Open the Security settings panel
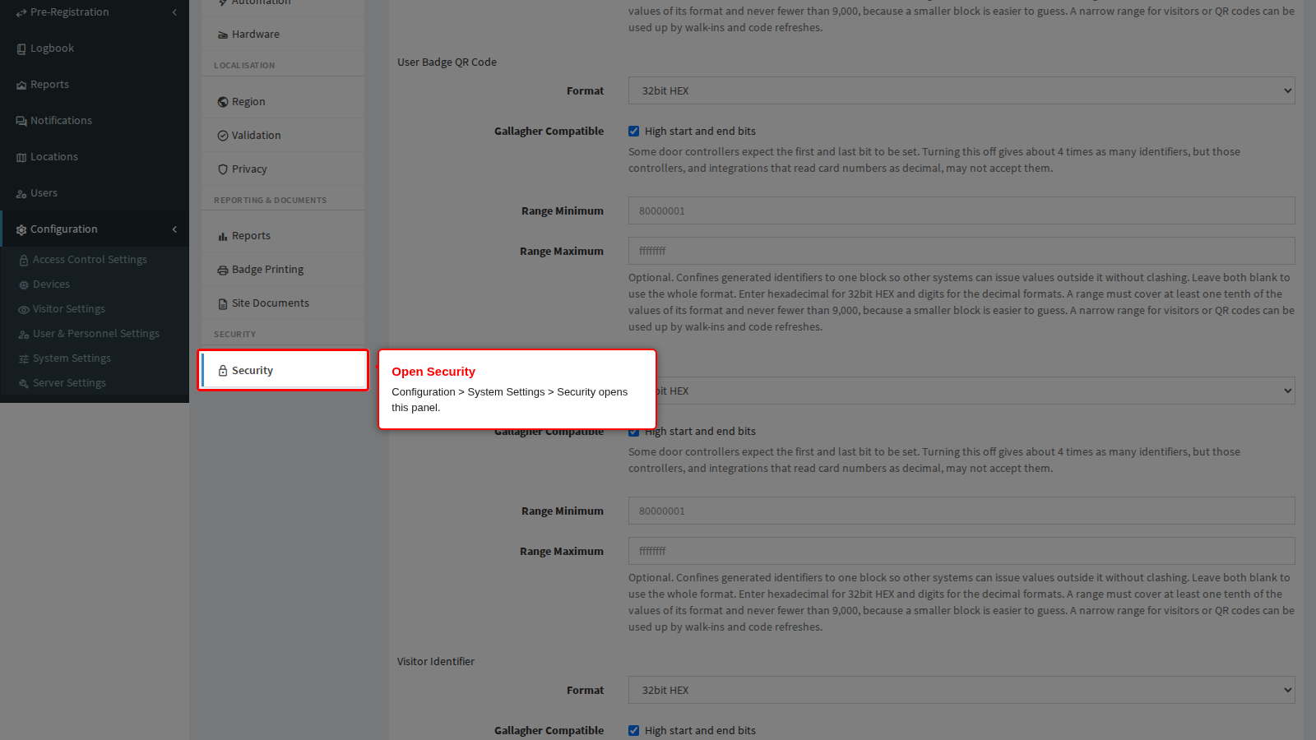Image resolution: width=1316 pixels, height=740 pixels. (x=283, y=371)
